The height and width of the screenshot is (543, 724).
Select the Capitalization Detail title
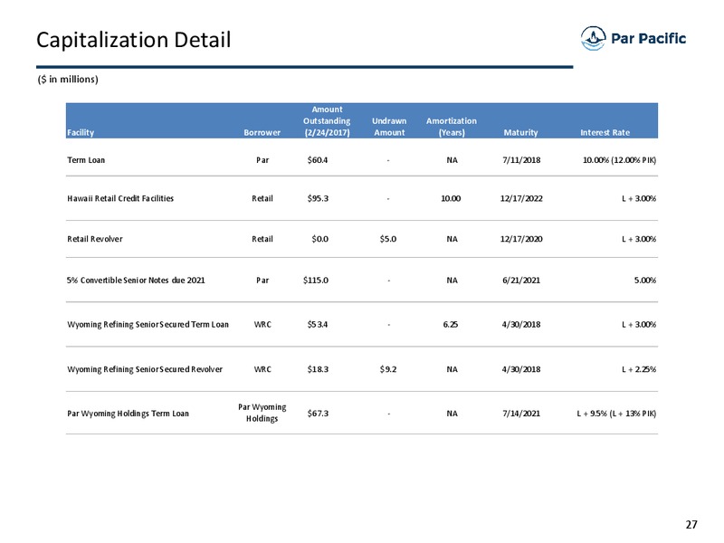pyautogui.click(x=133, y=40)
